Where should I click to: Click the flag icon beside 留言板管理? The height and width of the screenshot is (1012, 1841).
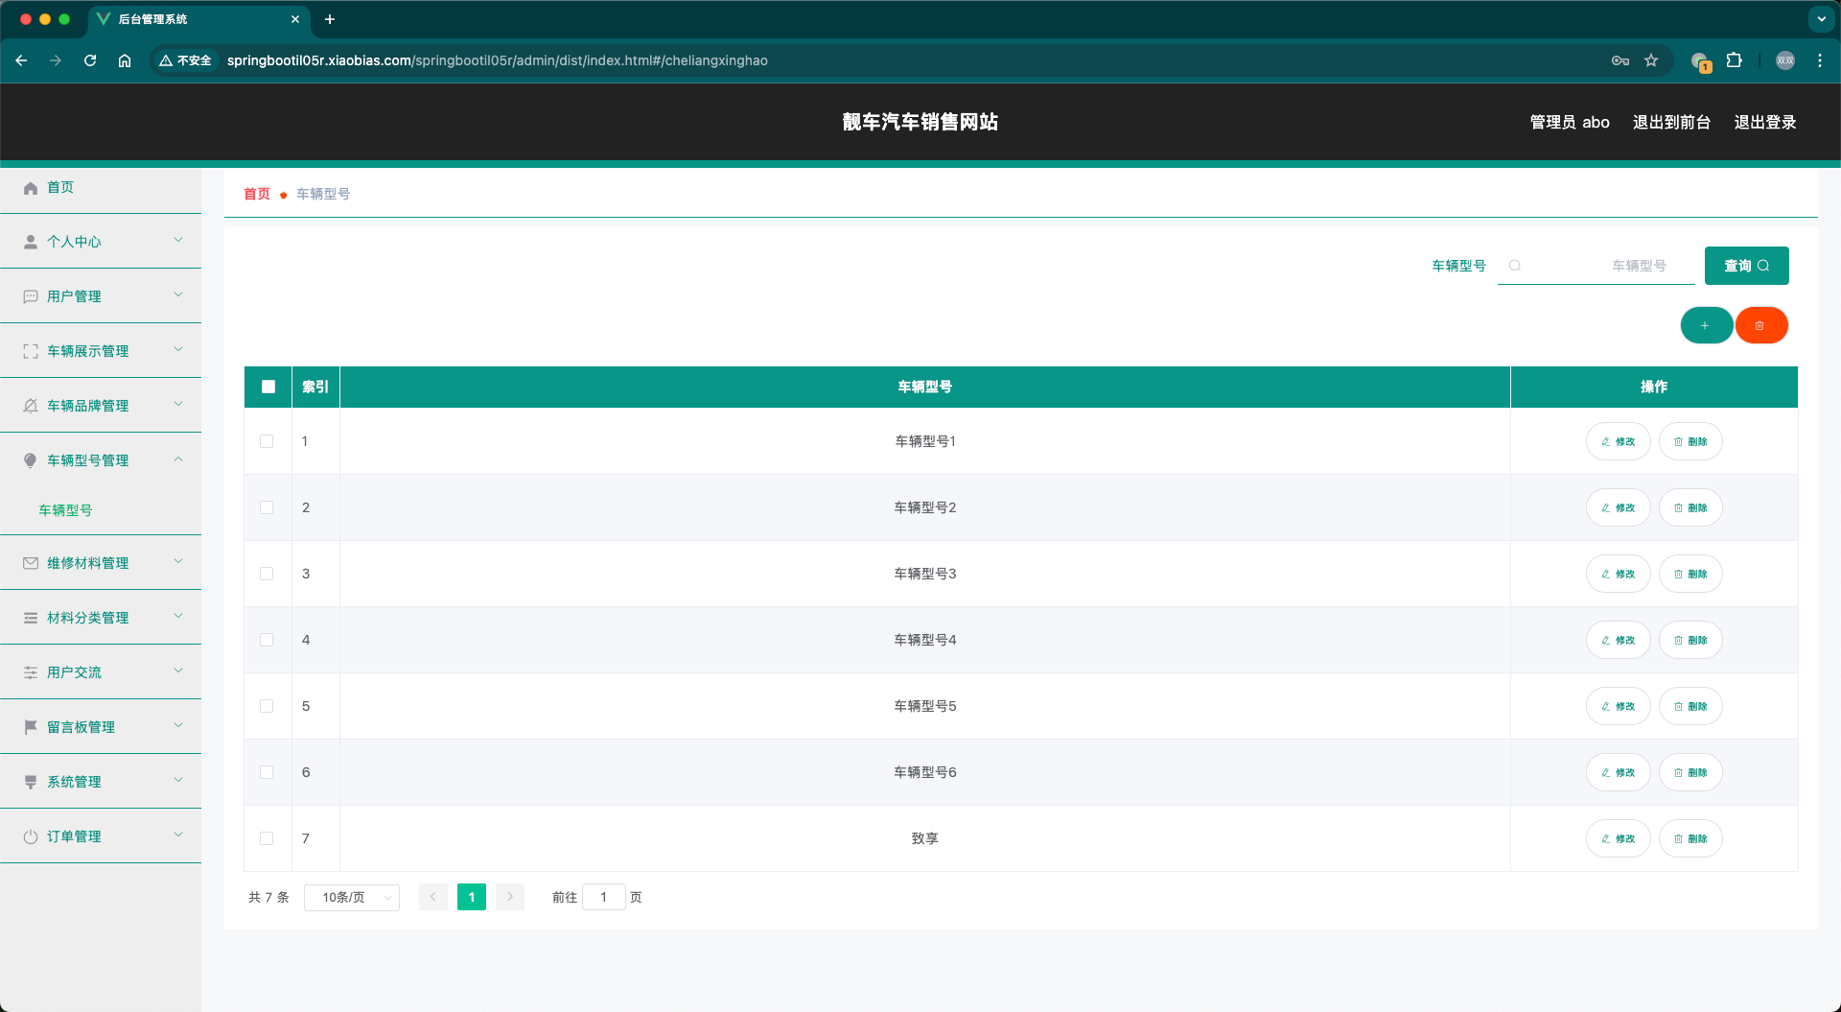[31, 727]
